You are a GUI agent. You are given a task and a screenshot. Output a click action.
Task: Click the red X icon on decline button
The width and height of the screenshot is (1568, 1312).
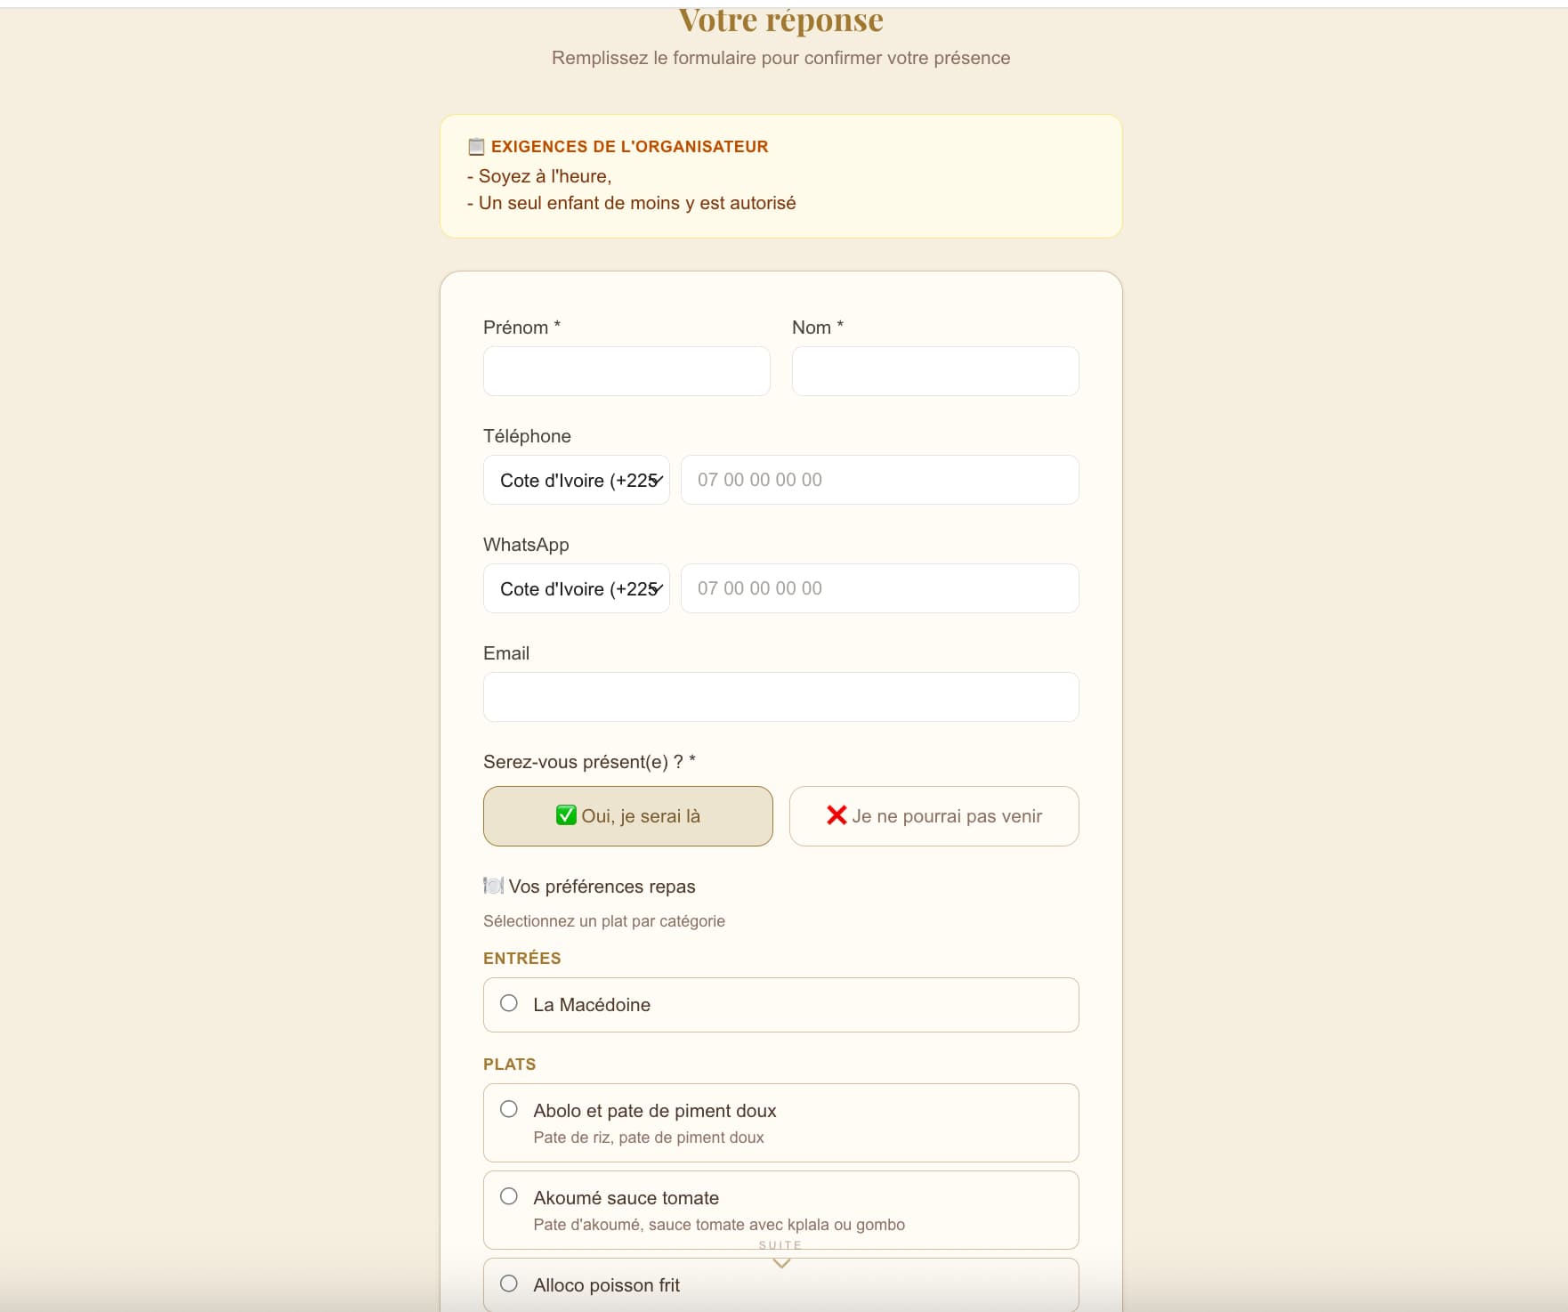[837, 815]
